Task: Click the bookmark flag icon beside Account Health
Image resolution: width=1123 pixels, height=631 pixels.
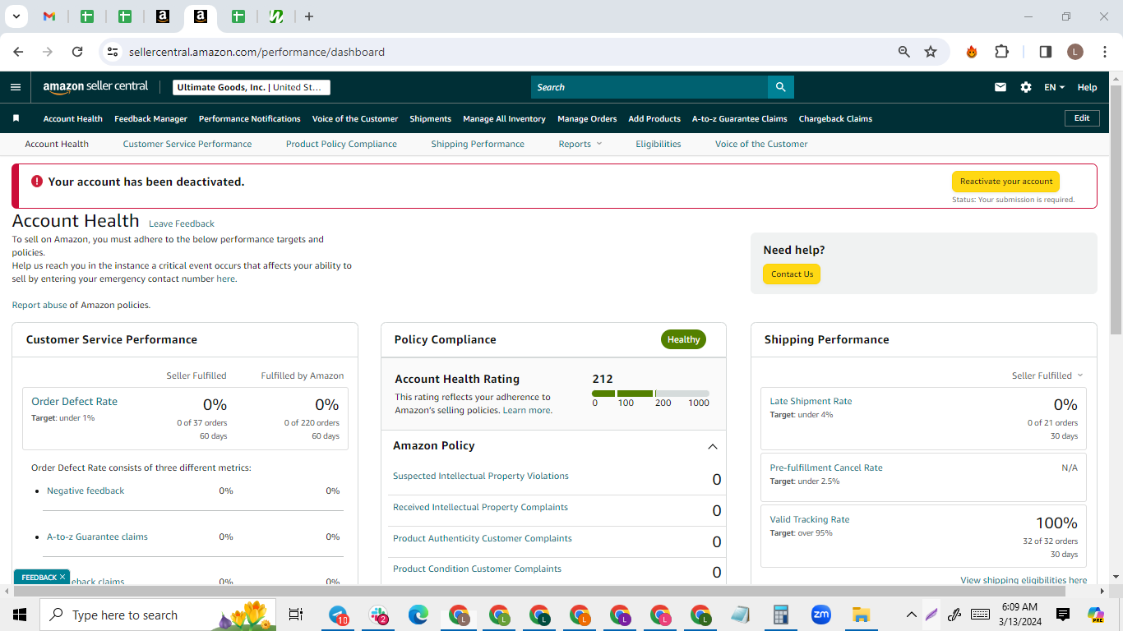Action: pyautogui.click(x=16, y=118)
